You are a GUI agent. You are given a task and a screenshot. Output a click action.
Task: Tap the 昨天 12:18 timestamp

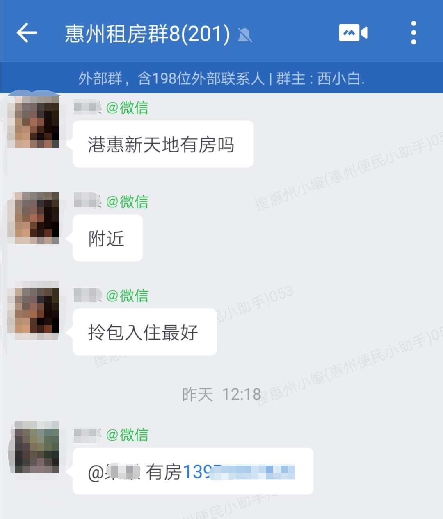[221, 395]
